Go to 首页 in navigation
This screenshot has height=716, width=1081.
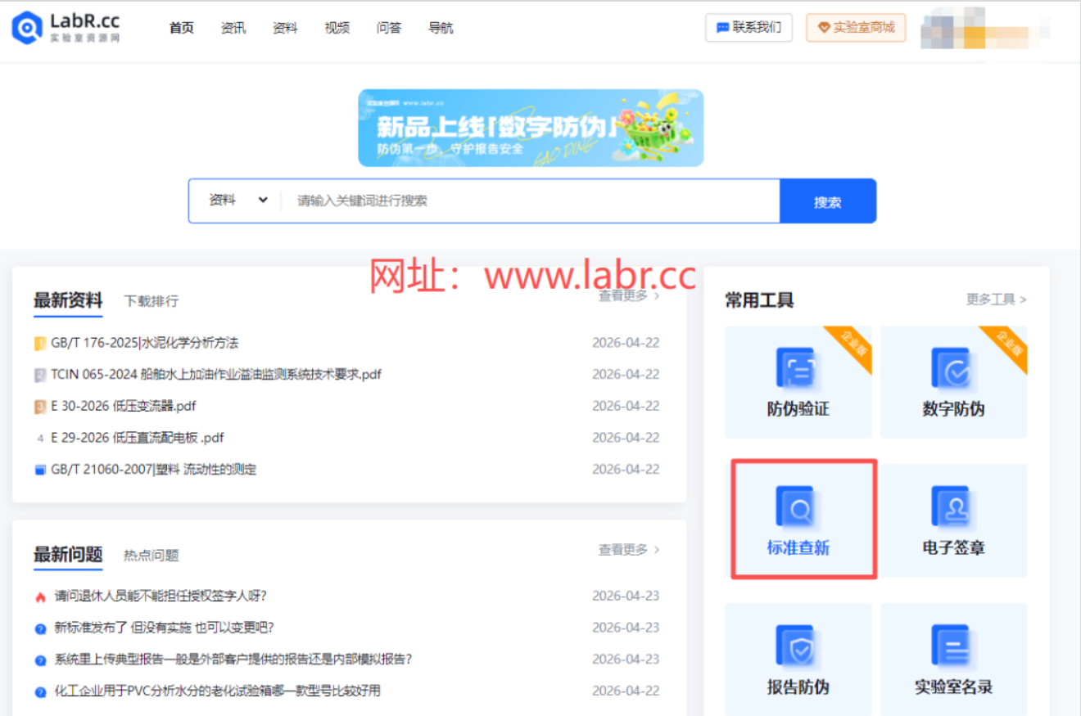tap(181, 28)
